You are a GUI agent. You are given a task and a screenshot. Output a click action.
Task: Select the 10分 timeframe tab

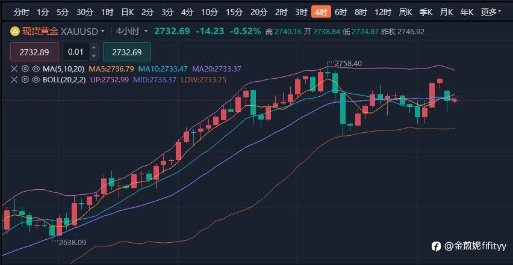(x=210, y=13)
